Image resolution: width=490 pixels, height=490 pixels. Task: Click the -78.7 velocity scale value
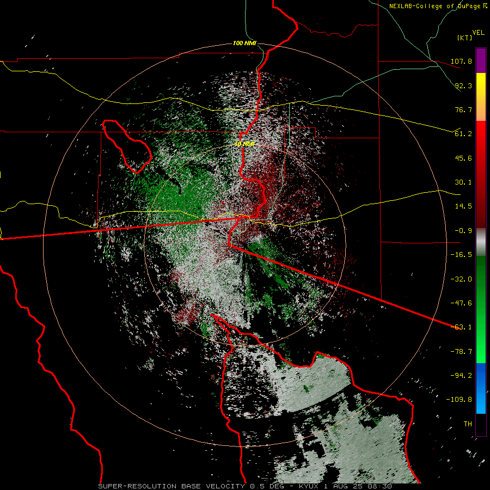click(461, 352)
